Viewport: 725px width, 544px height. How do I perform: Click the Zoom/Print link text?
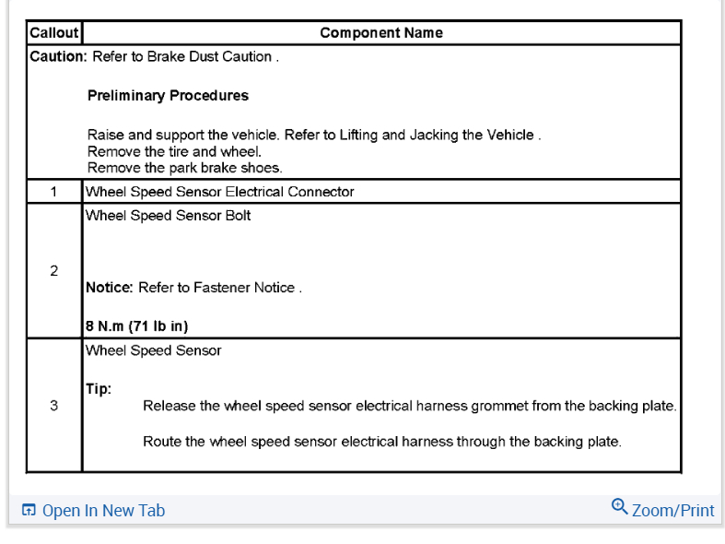point(672,510)
